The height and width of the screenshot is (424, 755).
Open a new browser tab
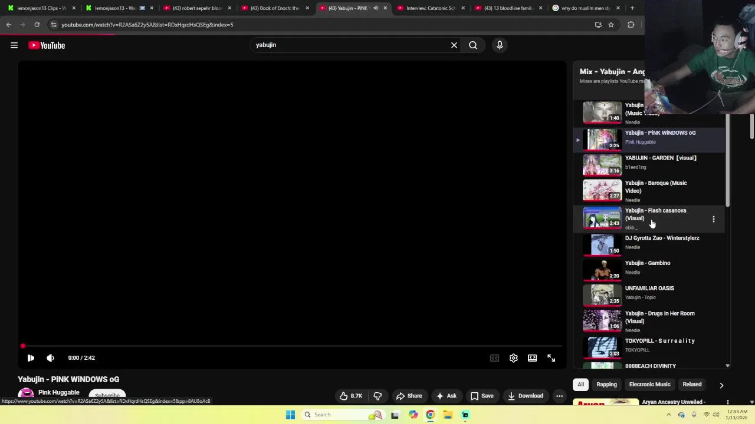click(x=632, y=8)
